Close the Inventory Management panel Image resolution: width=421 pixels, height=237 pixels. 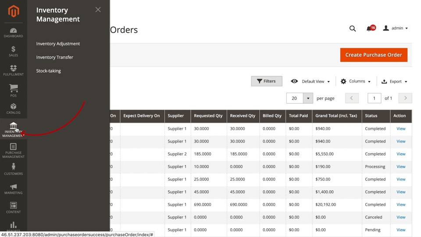click(x=98, y=10)
